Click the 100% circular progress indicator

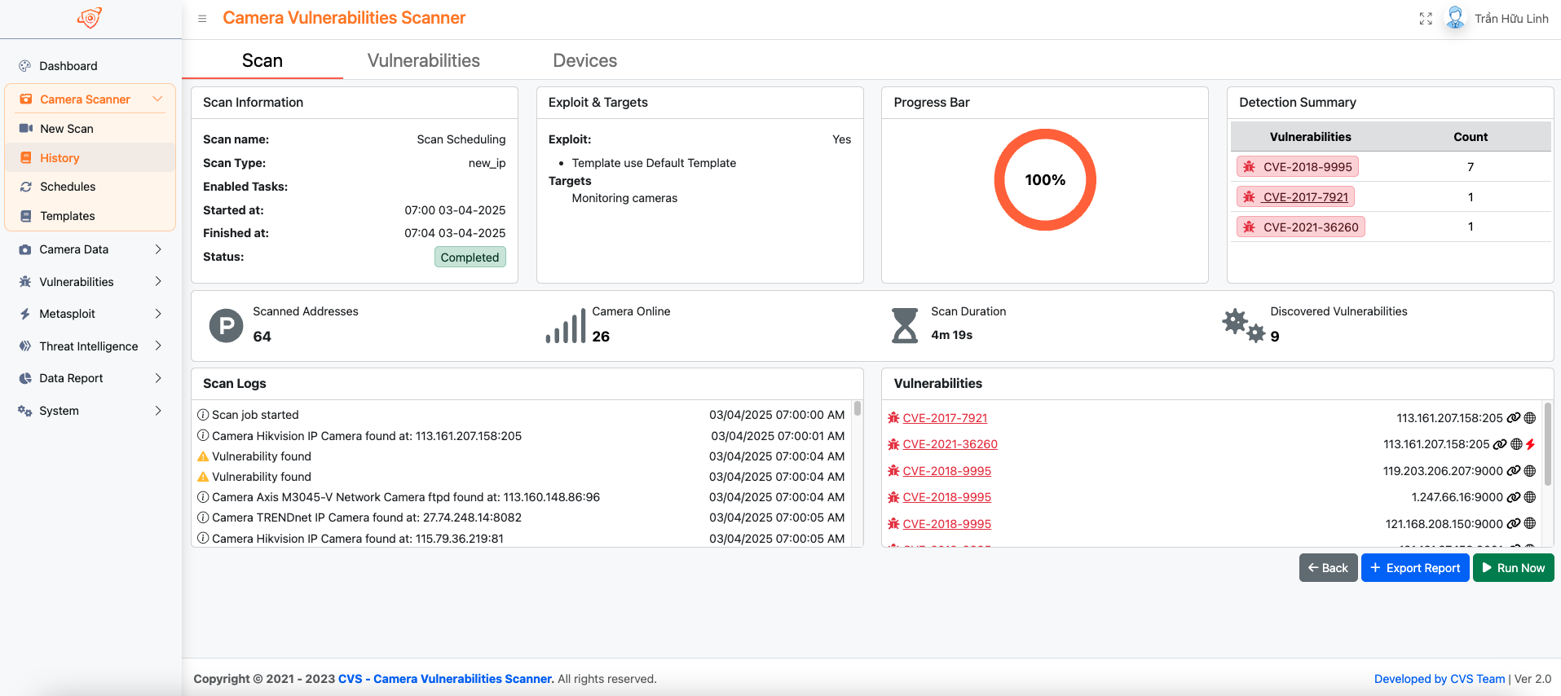click(1045, 180)
